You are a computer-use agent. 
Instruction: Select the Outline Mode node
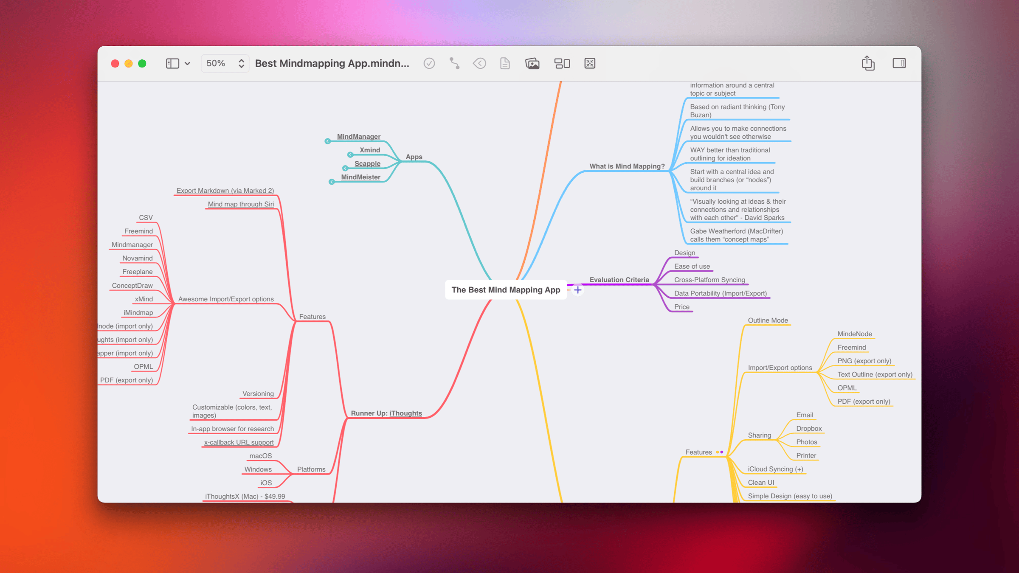pos(768,320)
